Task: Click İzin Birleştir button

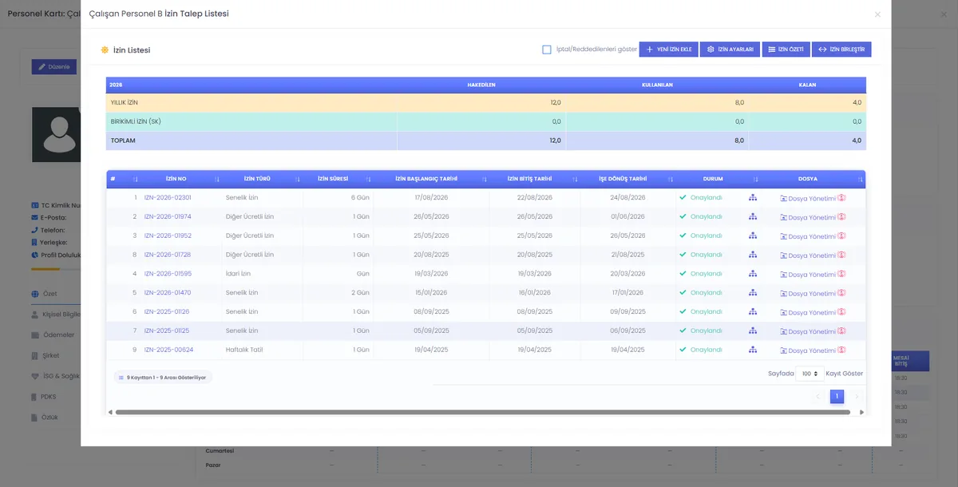Action: [841, 49]
